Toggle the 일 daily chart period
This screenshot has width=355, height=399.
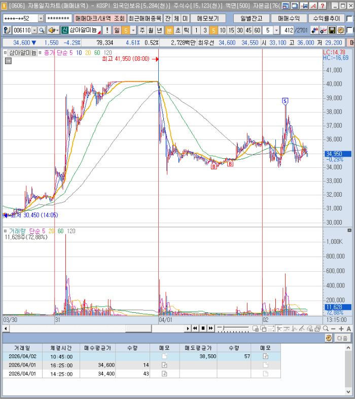117,30
